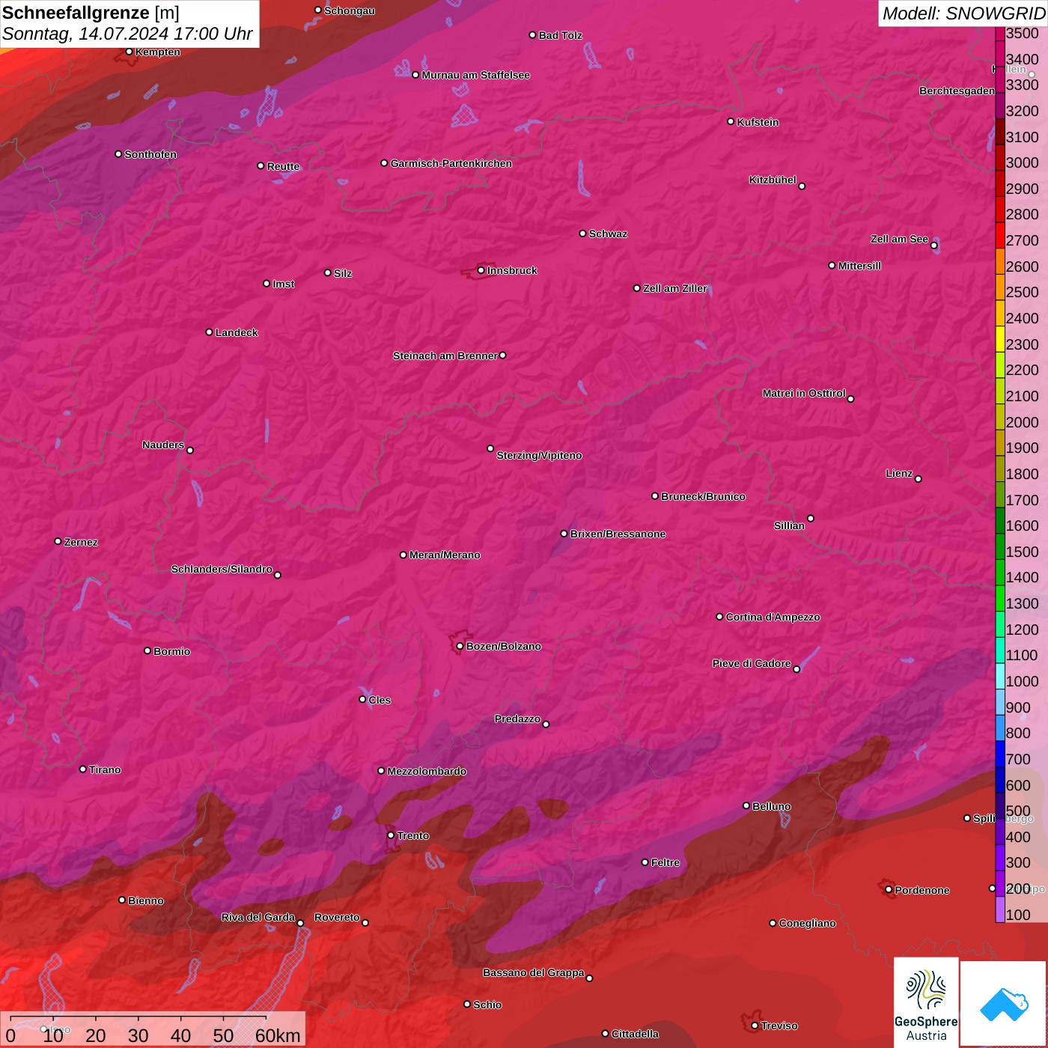
Task: Click the Sonthofen city label
Action: coord(150,154)
